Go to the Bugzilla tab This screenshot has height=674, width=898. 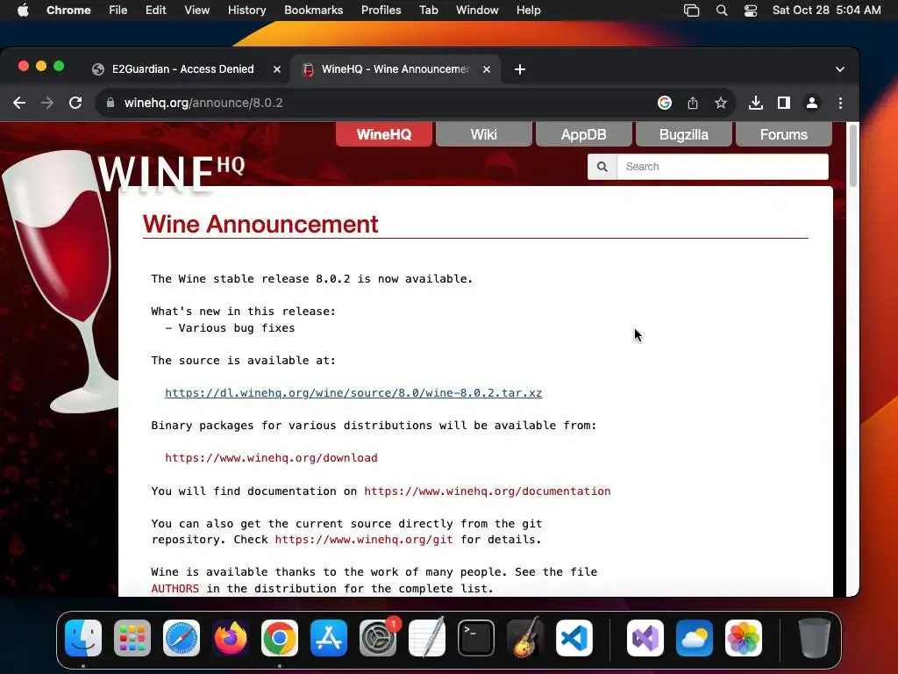point(684,134)
